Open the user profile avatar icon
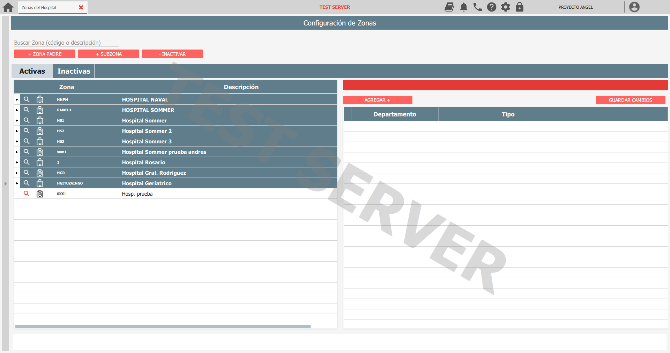Image resolution: width=670 pixels, height=353 pixels. [634, 7]
